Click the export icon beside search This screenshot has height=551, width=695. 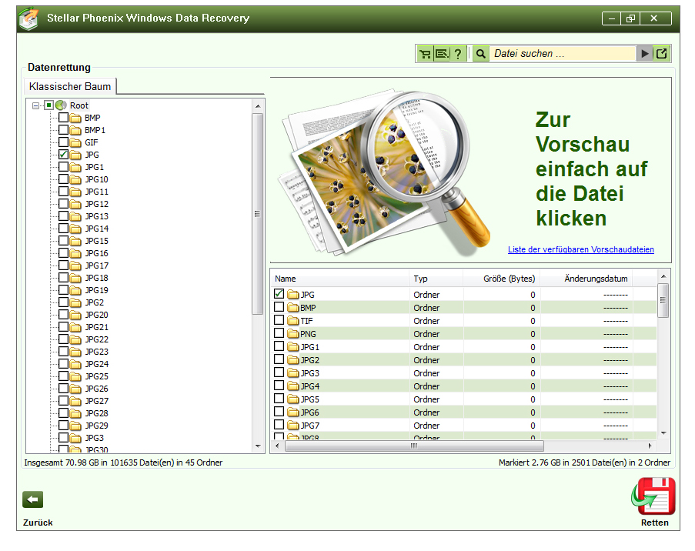pyautogui.click(x=661, y=54)
